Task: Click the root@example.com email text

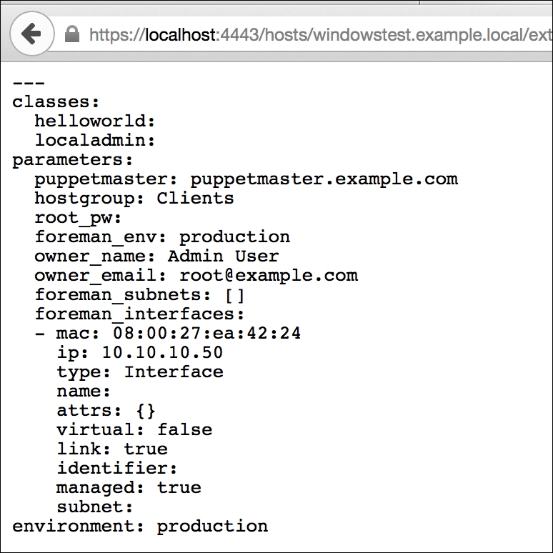Action: click(x=268, y=275)
